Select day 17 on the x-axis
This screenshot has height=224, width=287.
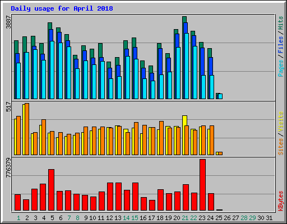coord(151,218)
